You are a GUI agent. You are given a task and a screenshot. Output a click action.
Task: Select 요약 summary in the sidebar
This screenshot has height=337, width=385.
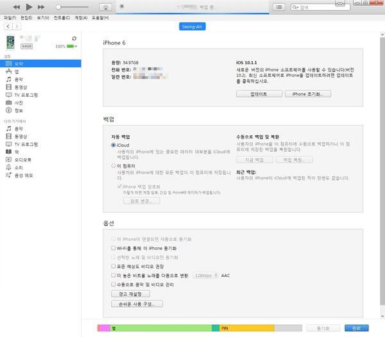[x=40, y=63]
